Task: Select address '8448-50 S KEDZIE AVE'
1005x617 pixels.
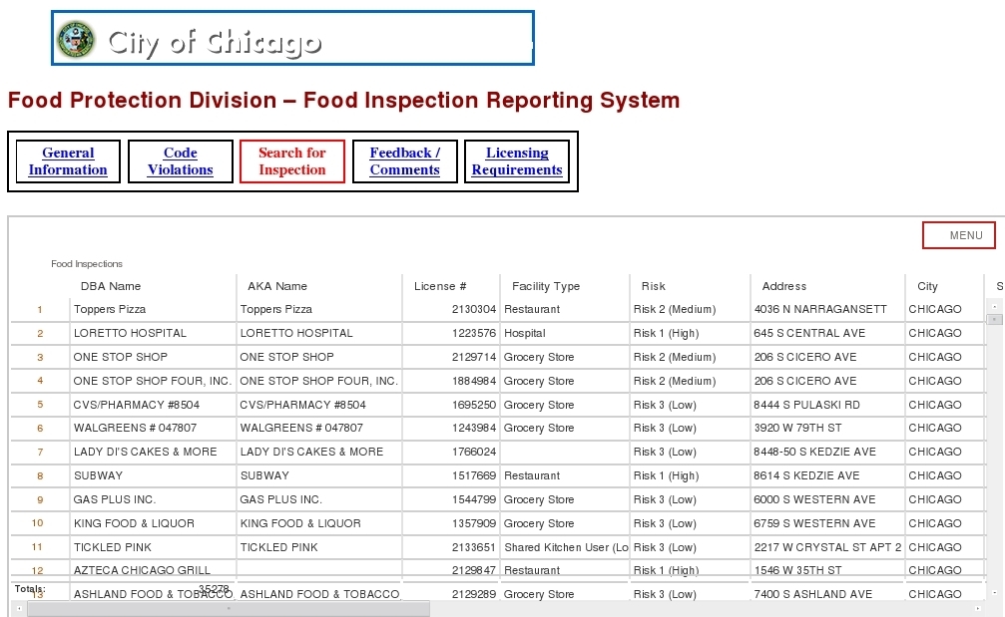Action: (814, 452)
